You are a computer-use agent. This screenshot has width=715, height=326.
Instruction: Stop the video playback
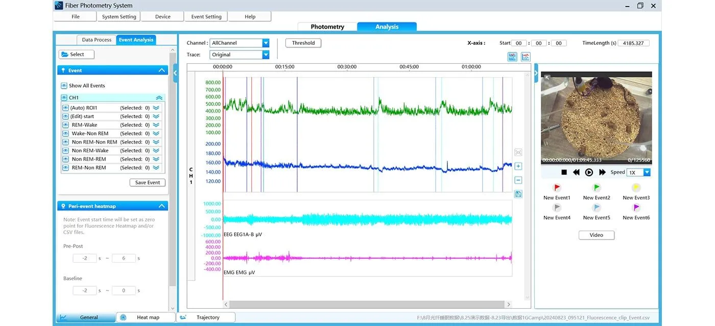pos(564,173)
